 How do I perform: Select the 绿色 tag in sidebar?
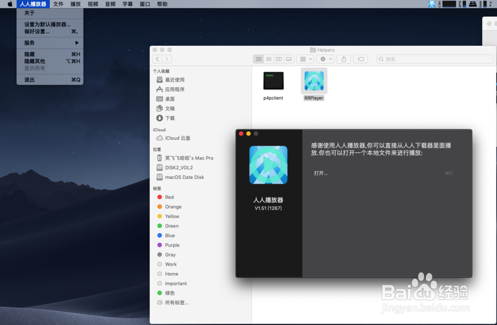click(166, 293)
